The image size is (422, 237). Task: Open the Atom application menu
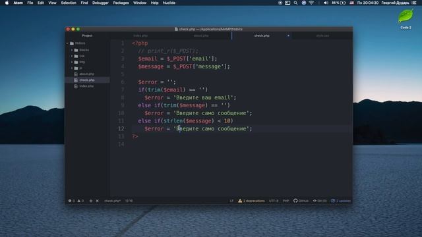[18, 3]
